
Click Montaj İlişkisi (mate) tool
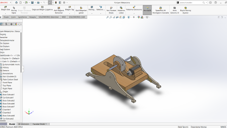tap(14, 10)
